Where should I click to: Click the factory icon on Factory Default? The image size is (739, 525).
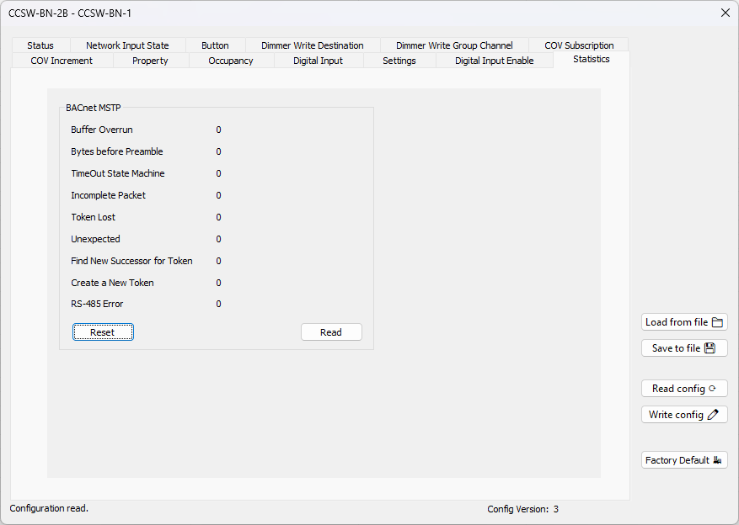click(x=717, y=459)
